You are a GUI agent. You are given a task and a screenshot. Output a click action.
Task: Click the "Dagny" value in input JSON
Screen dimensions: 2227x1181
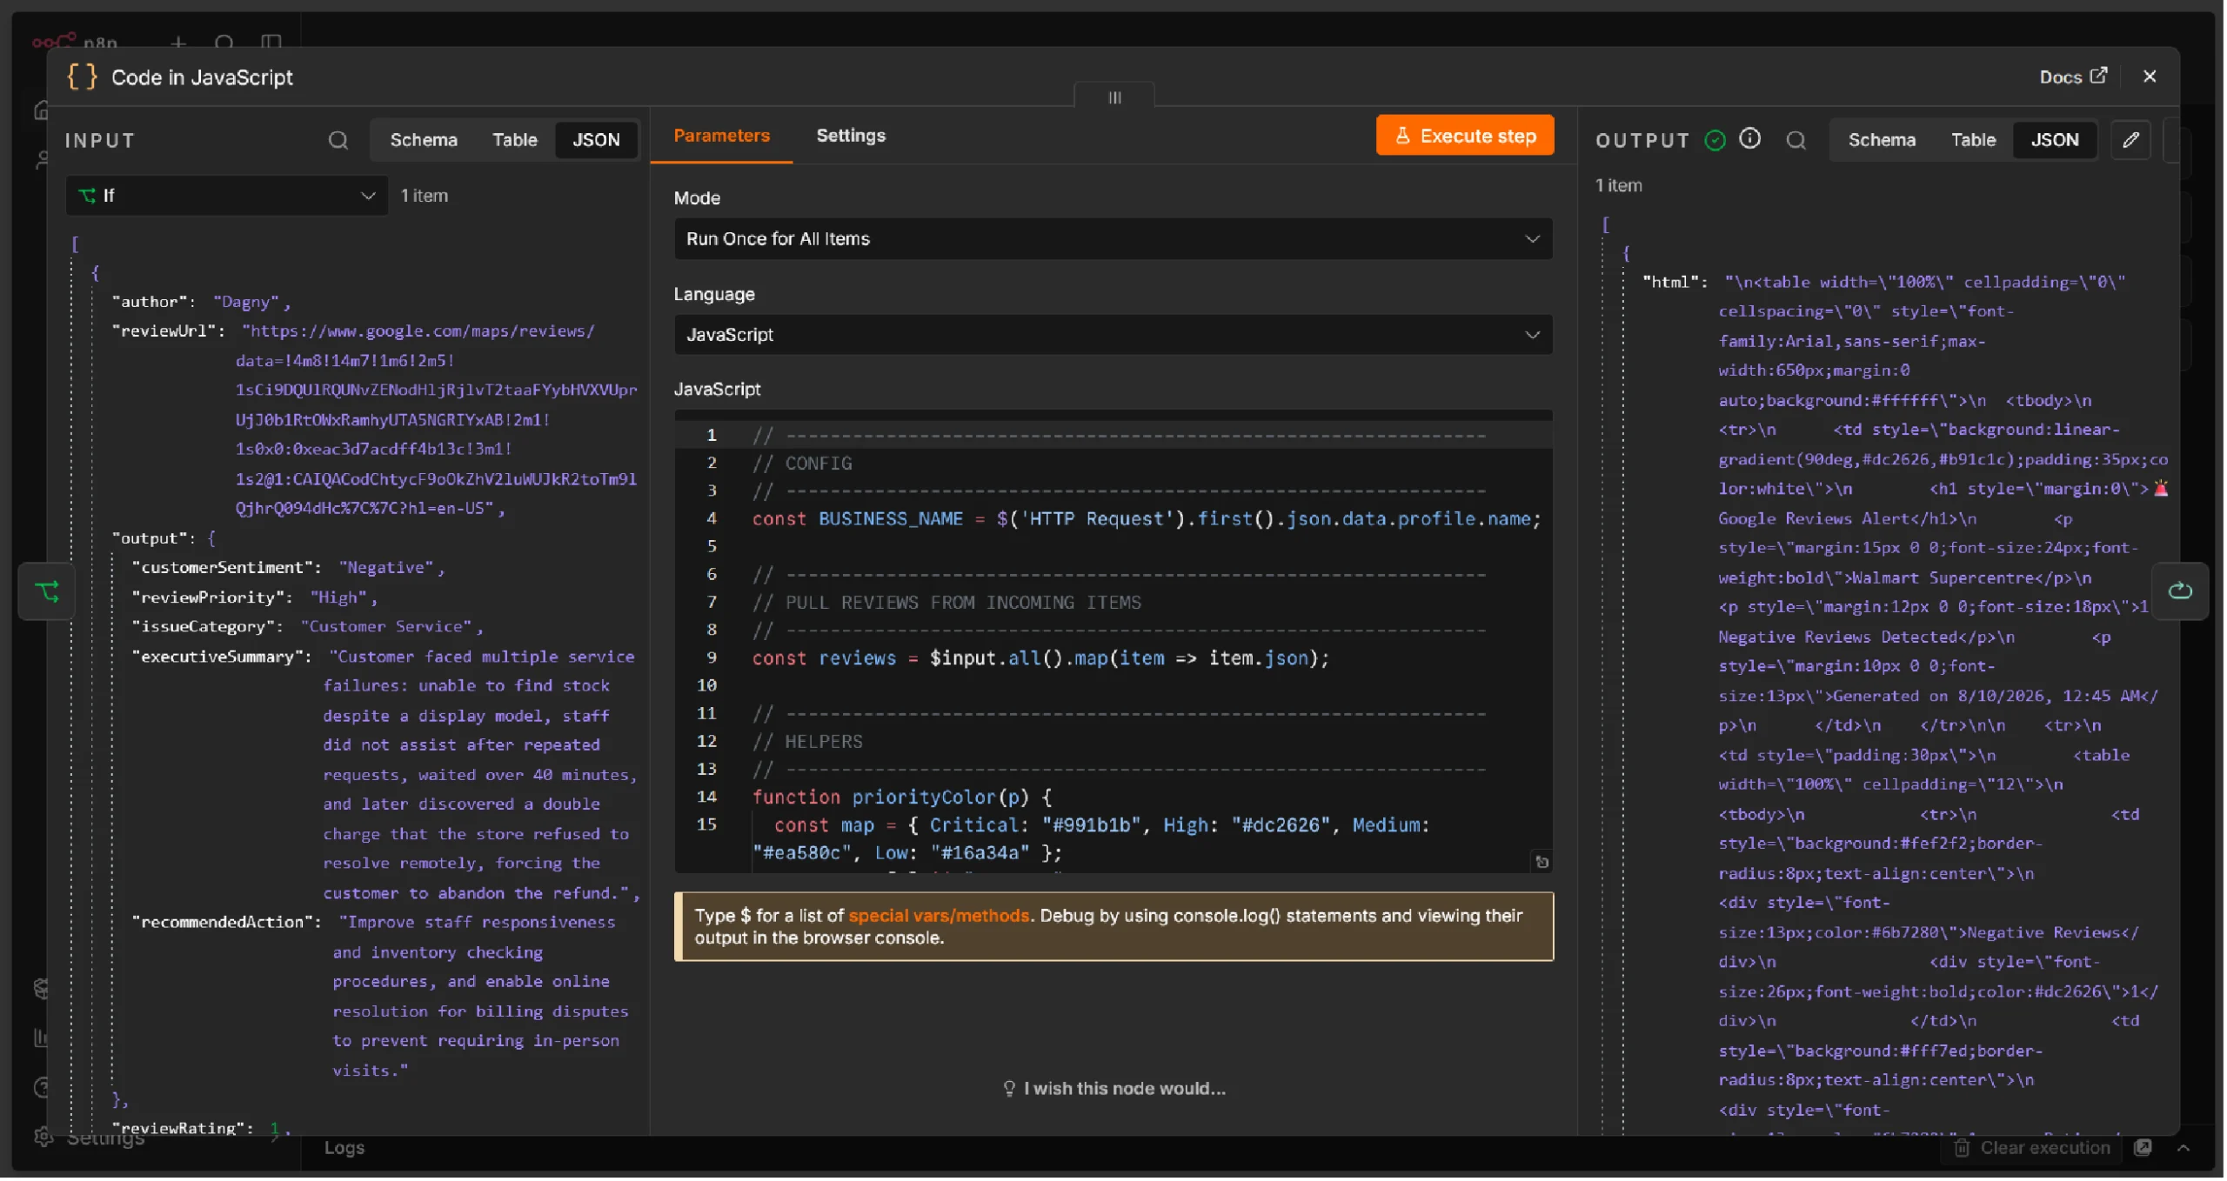pyautogui.click(x=246, y=302)
